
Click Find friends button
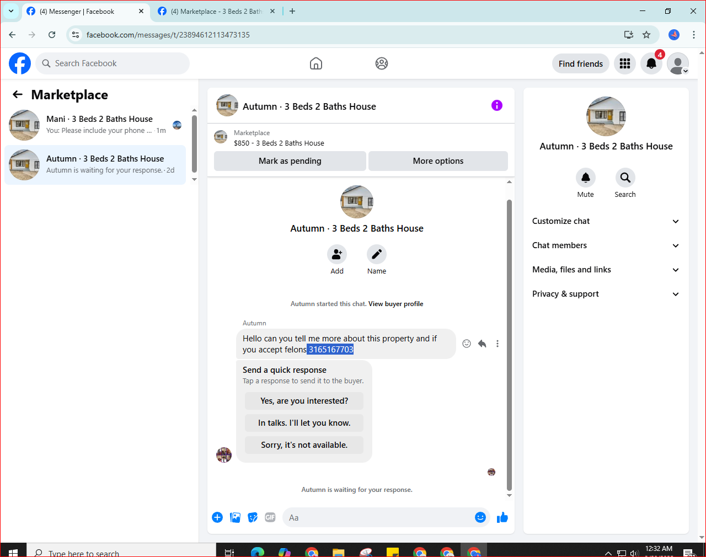(x=581, y=63)
